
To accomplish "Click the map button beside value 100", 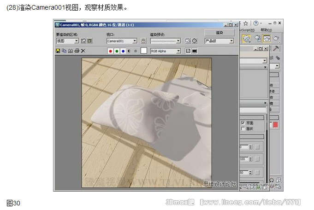I will pyautogui.click(x=257, y=159).
